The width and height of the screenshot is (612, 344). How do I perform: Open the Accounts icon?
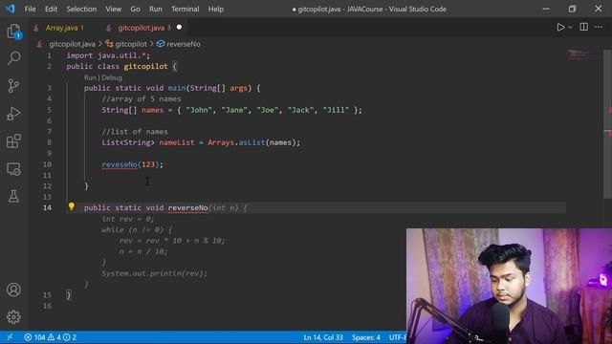click(13, 290)
